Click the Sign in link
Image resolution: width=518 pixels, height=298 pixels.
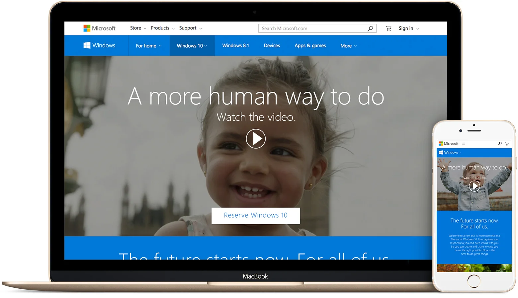click(406, 28)
